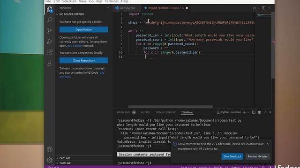Click line number 11 in the gutter
Image resolution: width=300 pixels, height=168 pixels.
(x=120, y=57)
